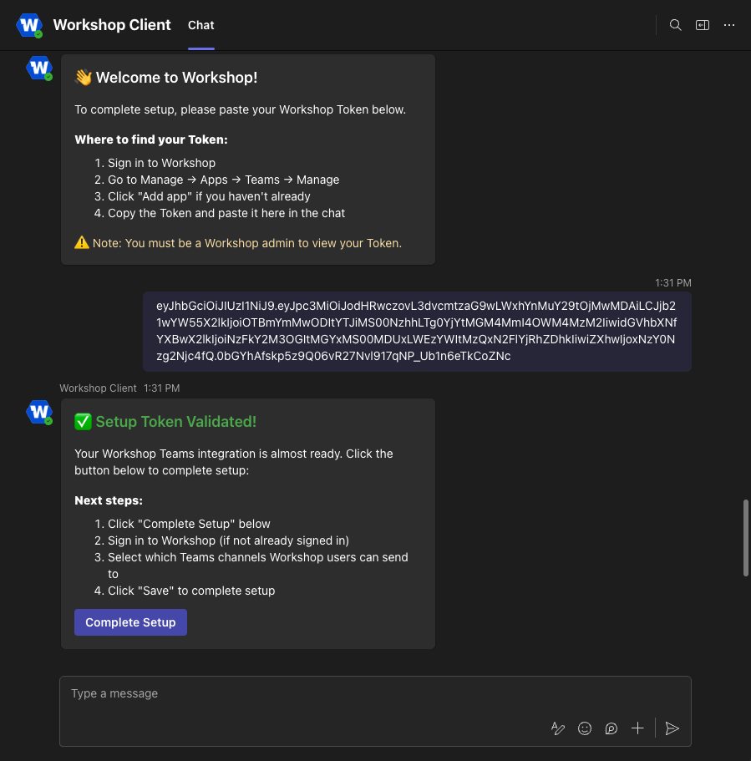
Task: Open the GIF/sticker picker
Action: [x=611, y=728]
